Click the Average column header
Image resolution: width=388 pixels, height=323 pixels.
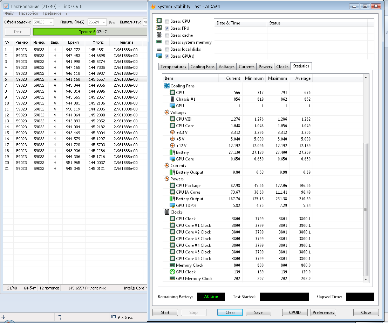[301, 78]
